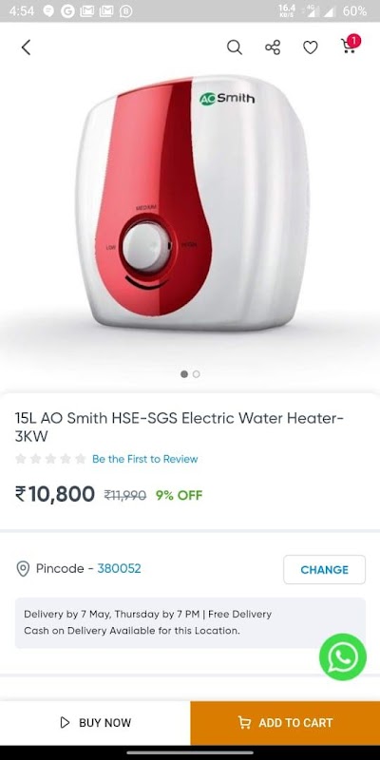Switch to second image carousel dot
Image resolution: width=380 pixels, height=760 pixels.
196,373
